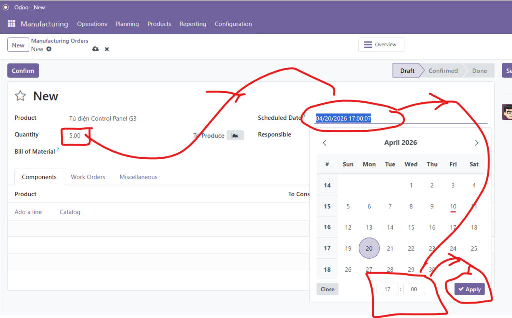
Task: Click the gear icon beside New
Action: (x=49, y=49)
